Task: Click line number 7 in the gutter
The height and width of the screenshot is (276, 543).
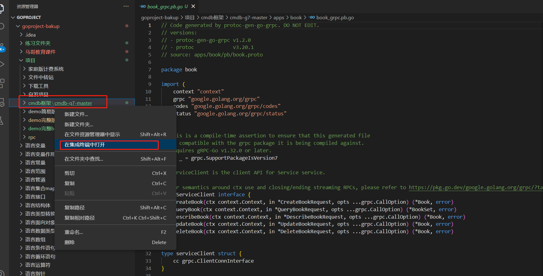Action: (x=150, y=69)
